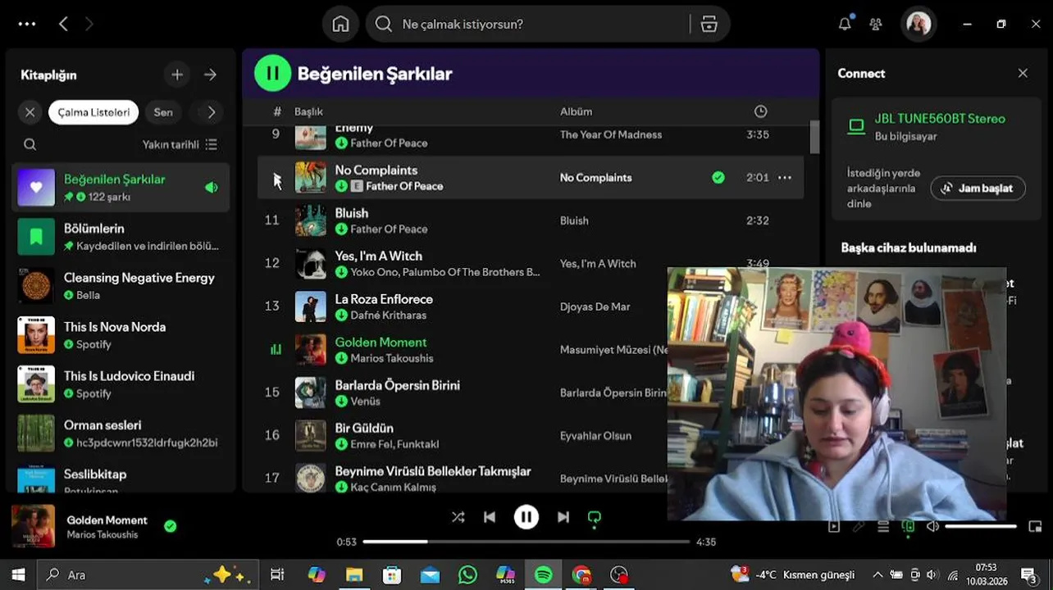Pause playback in bottom player bar
The width and height of the screenshot is (1053, 590).
click(x=526, y=517)
